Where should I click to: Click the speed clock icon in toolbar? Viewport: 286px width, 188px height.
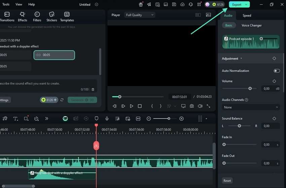[x=36, y=119]
